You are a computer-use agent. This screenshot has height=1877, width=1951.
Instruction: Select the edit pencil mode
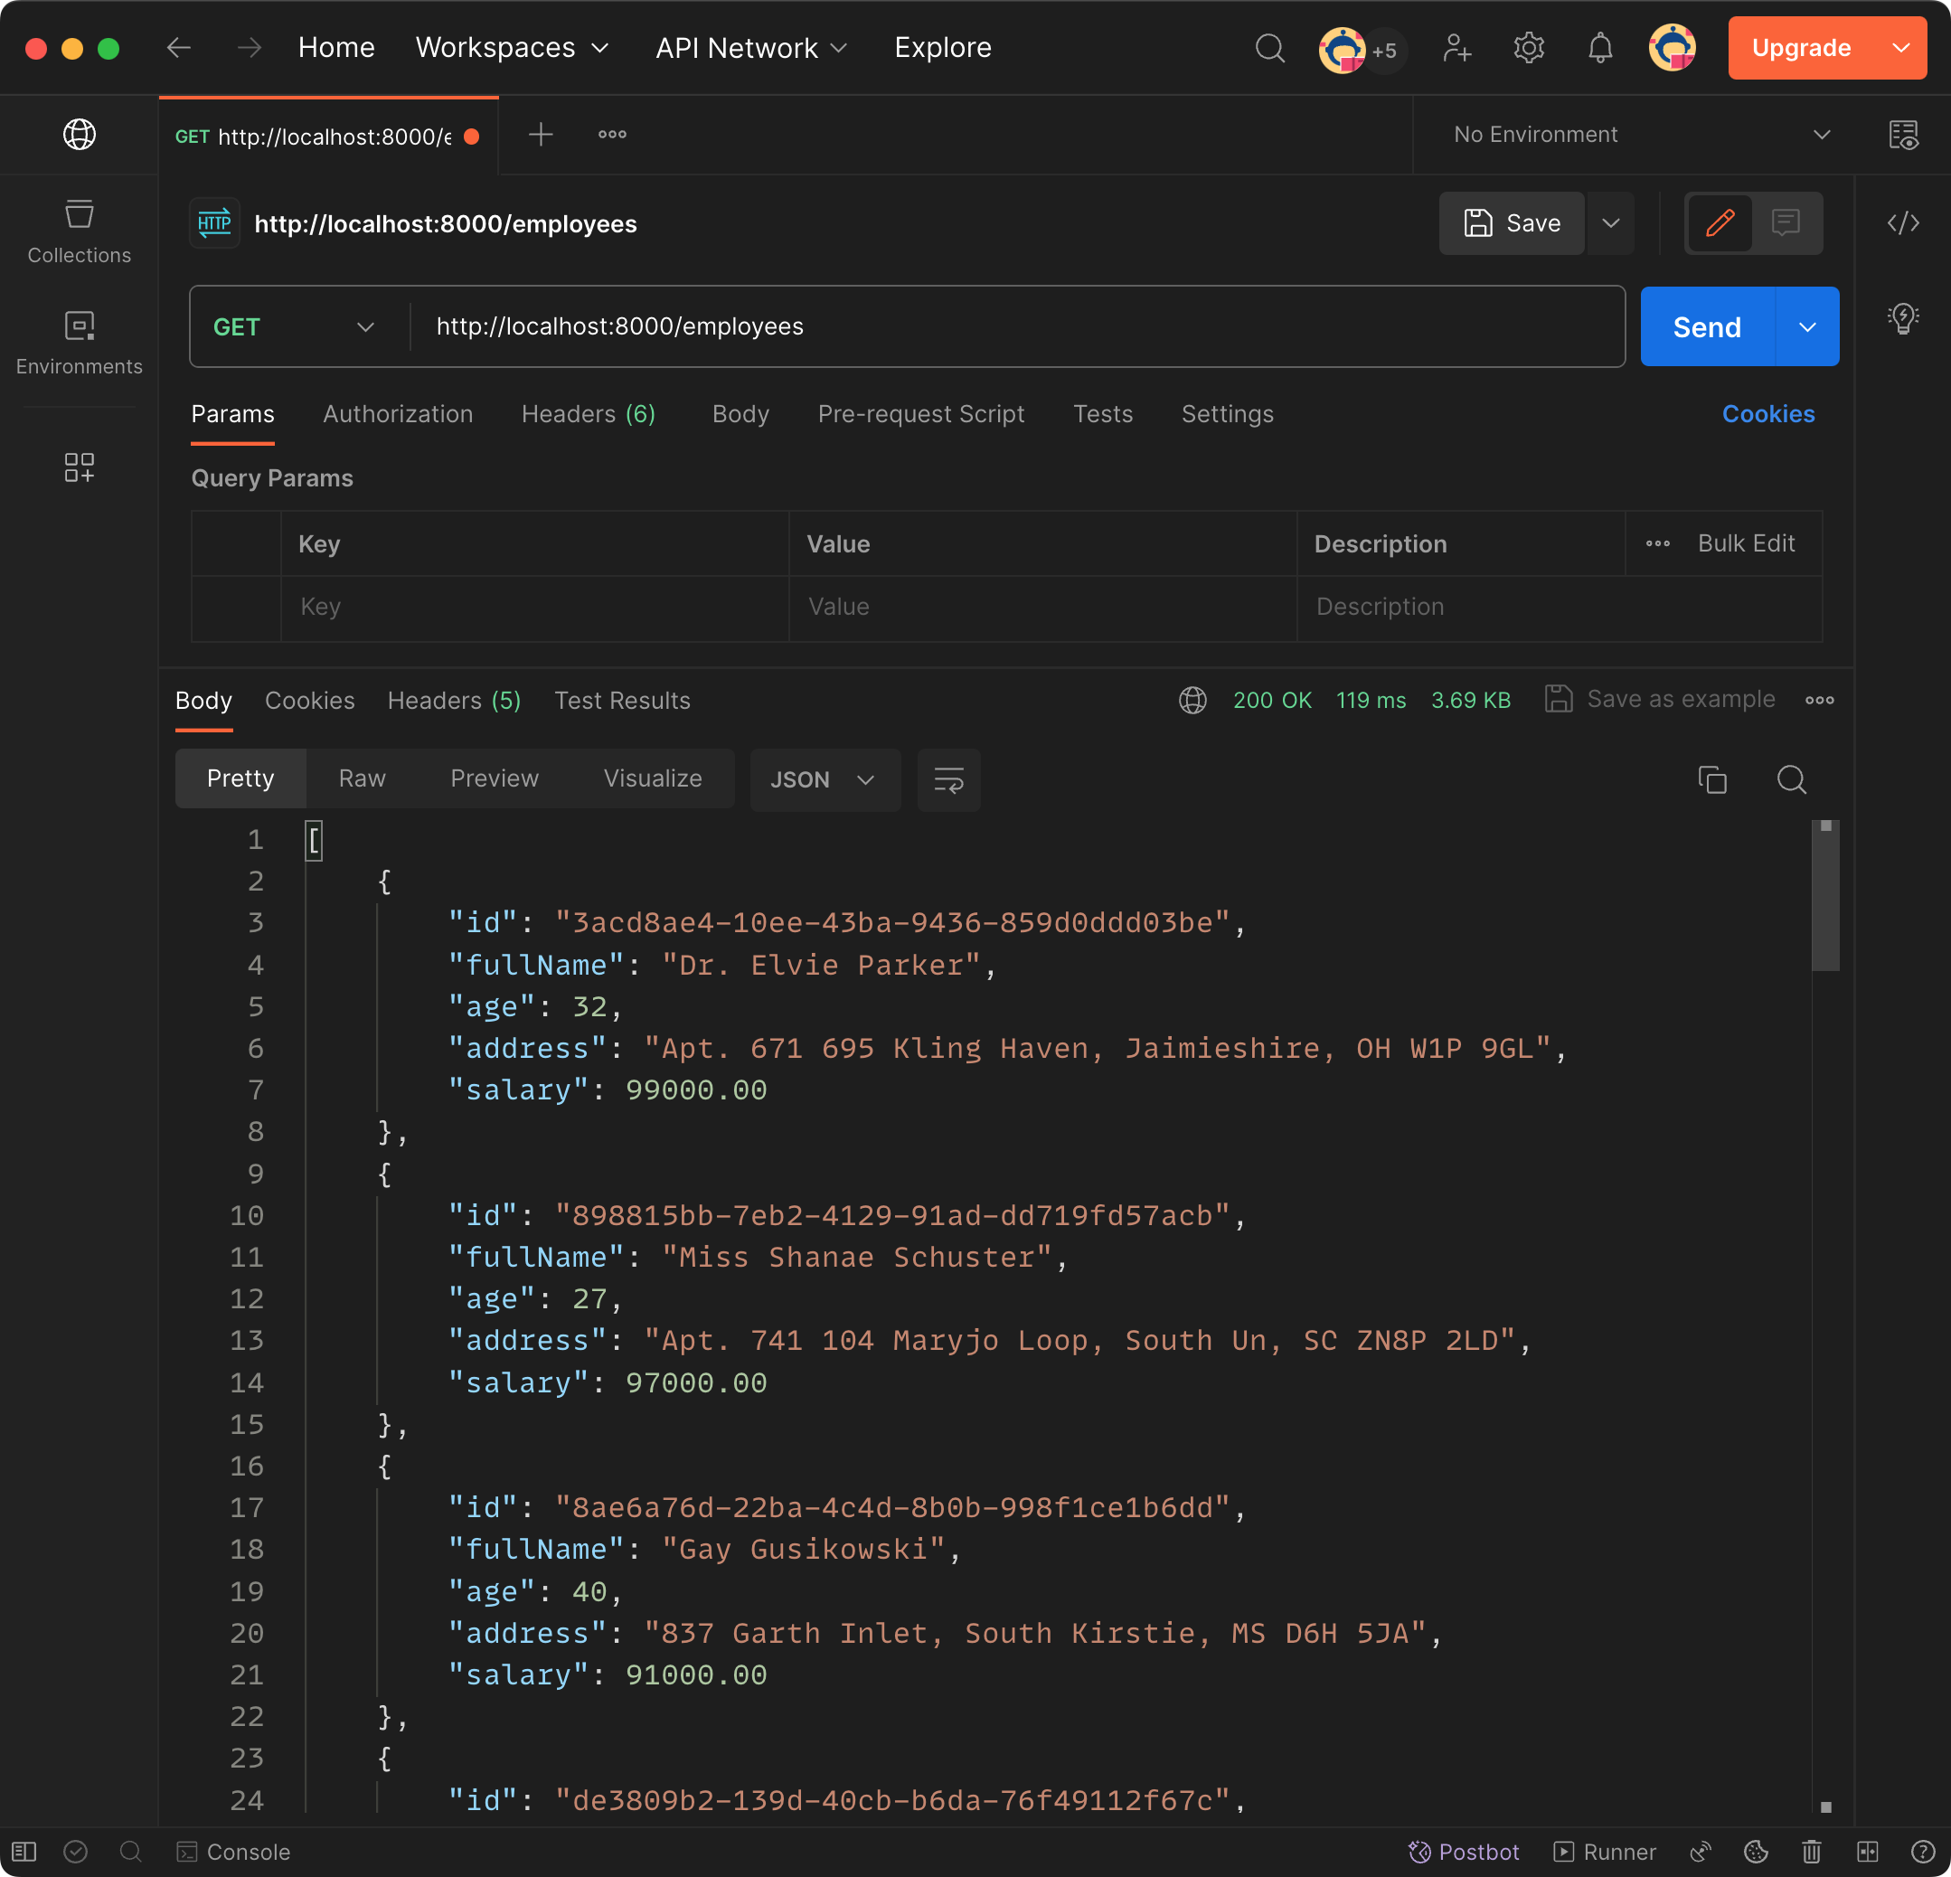1719,223
